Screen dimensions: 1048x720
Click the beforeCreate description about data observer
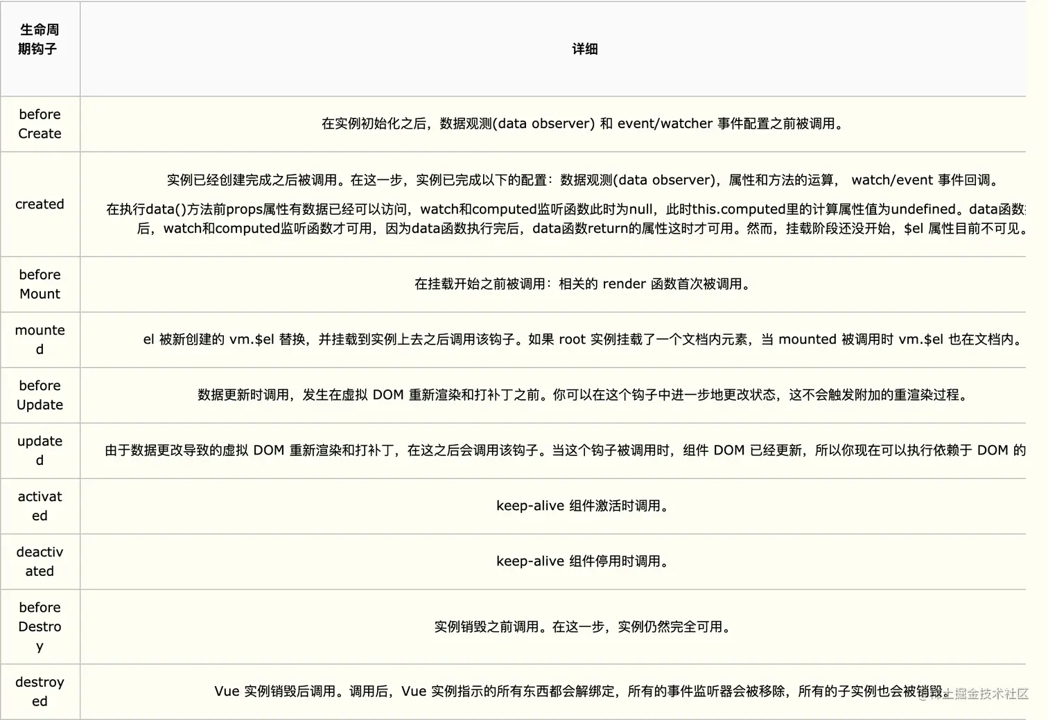pyautogui.click(x=584, y=124)
